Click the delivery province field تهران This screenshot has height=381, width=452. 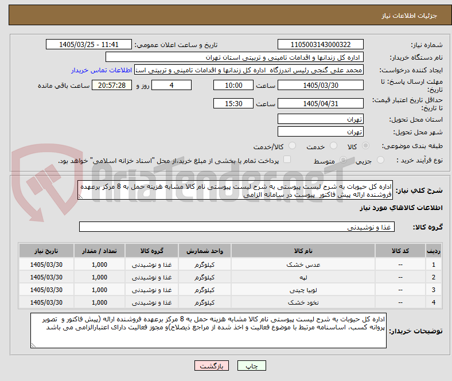(x=320, y=119)
